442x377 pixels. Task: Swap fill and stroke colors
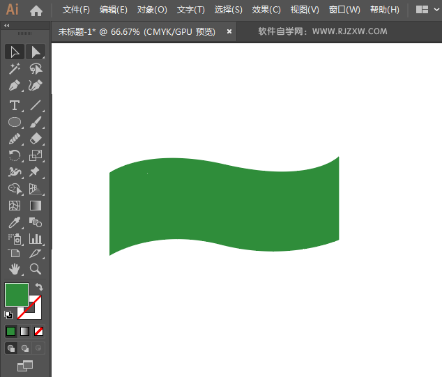point(39,287)
